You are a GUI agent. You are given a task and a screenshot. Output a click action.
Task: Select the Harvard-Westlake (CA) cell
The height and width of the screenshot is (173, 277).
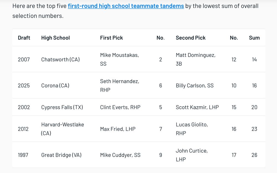(x=63, y=129)
